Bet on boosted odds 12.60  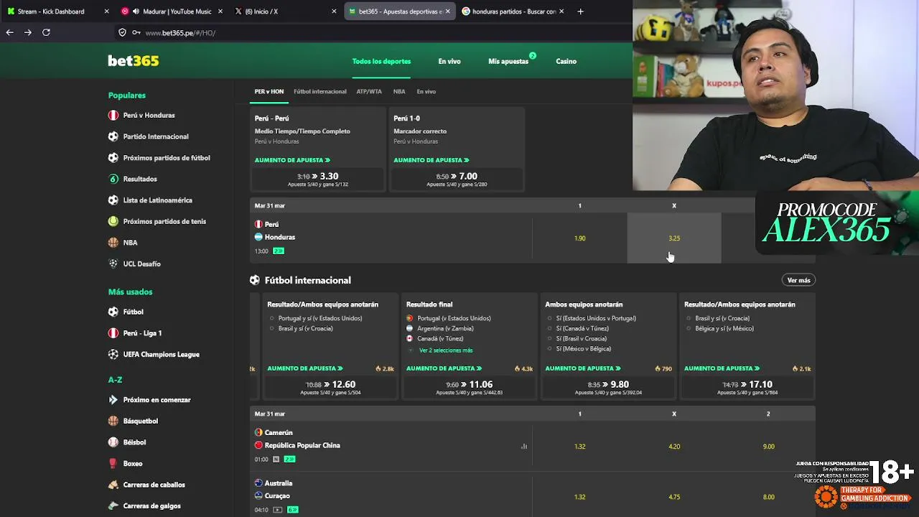[331, 388]
